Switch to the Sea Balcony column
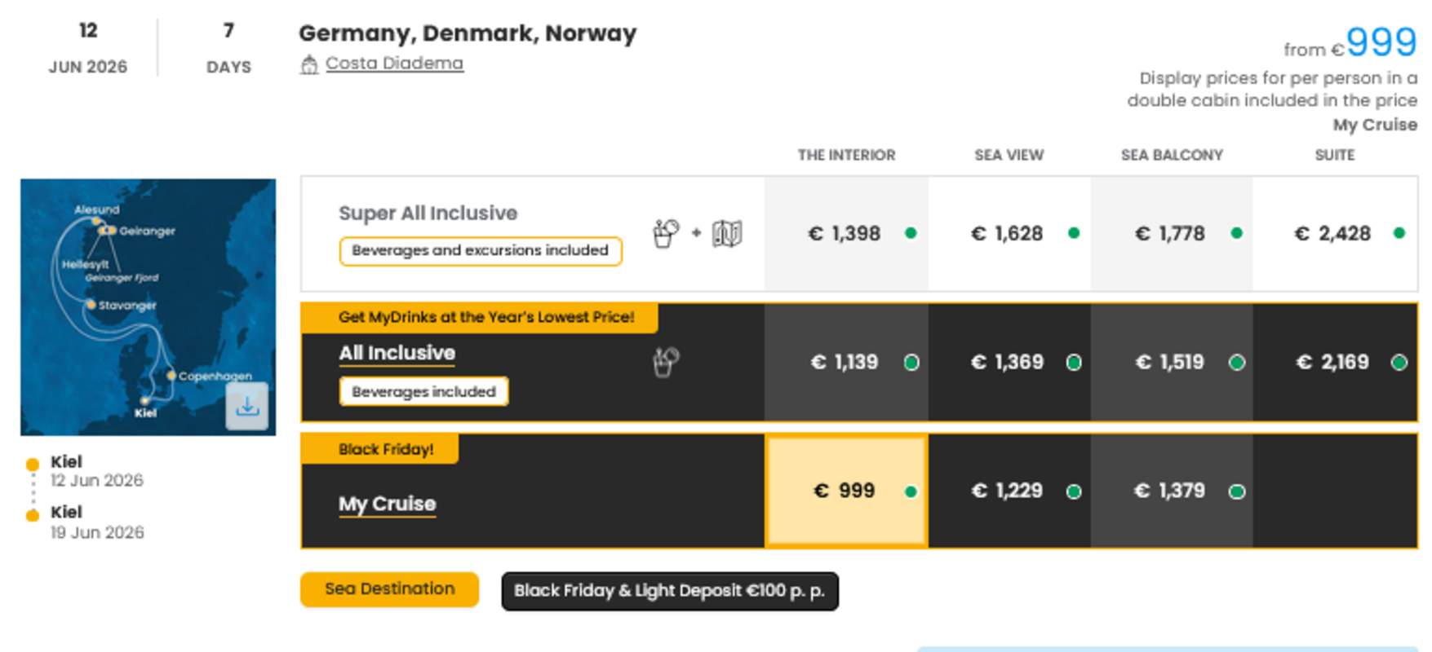 point(1171,155)
